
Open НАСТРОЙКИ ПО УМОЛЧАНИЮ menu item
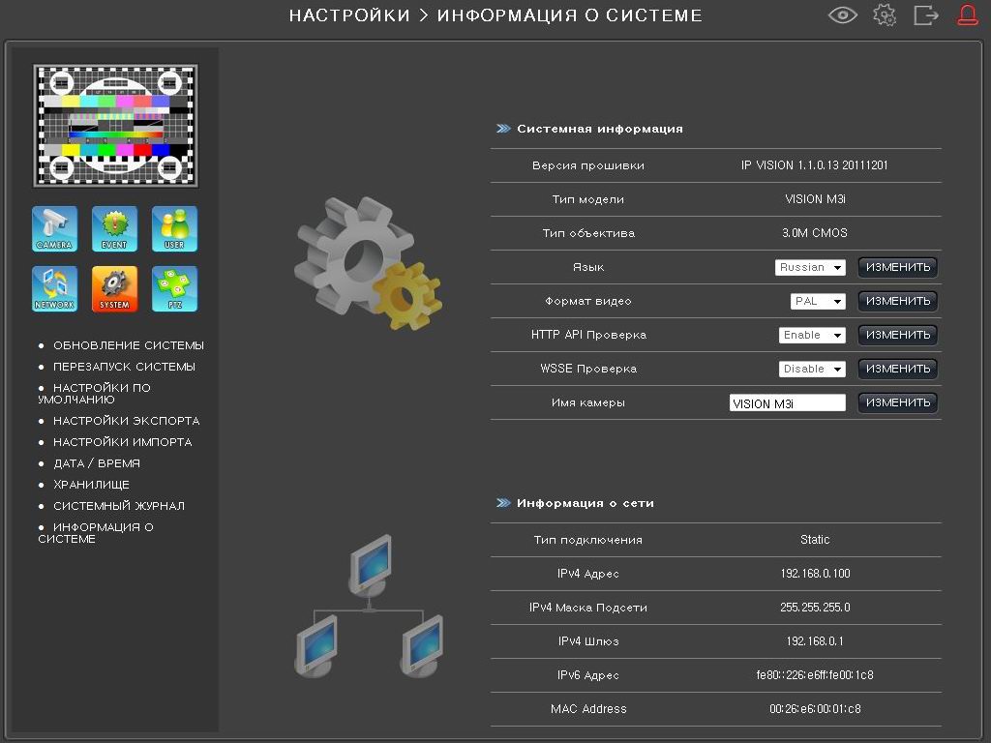coord(95,394)
